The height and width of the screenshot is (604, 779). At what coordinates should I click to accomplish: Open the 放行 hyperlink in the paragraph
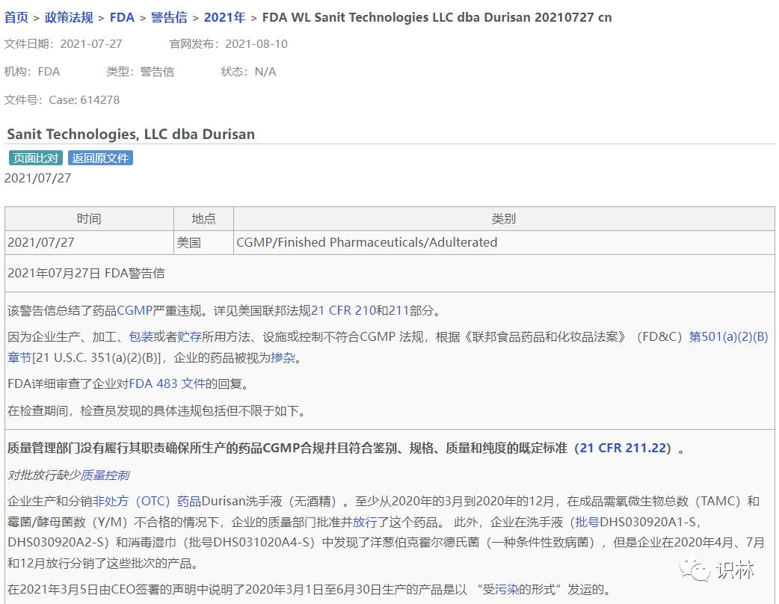365,522
